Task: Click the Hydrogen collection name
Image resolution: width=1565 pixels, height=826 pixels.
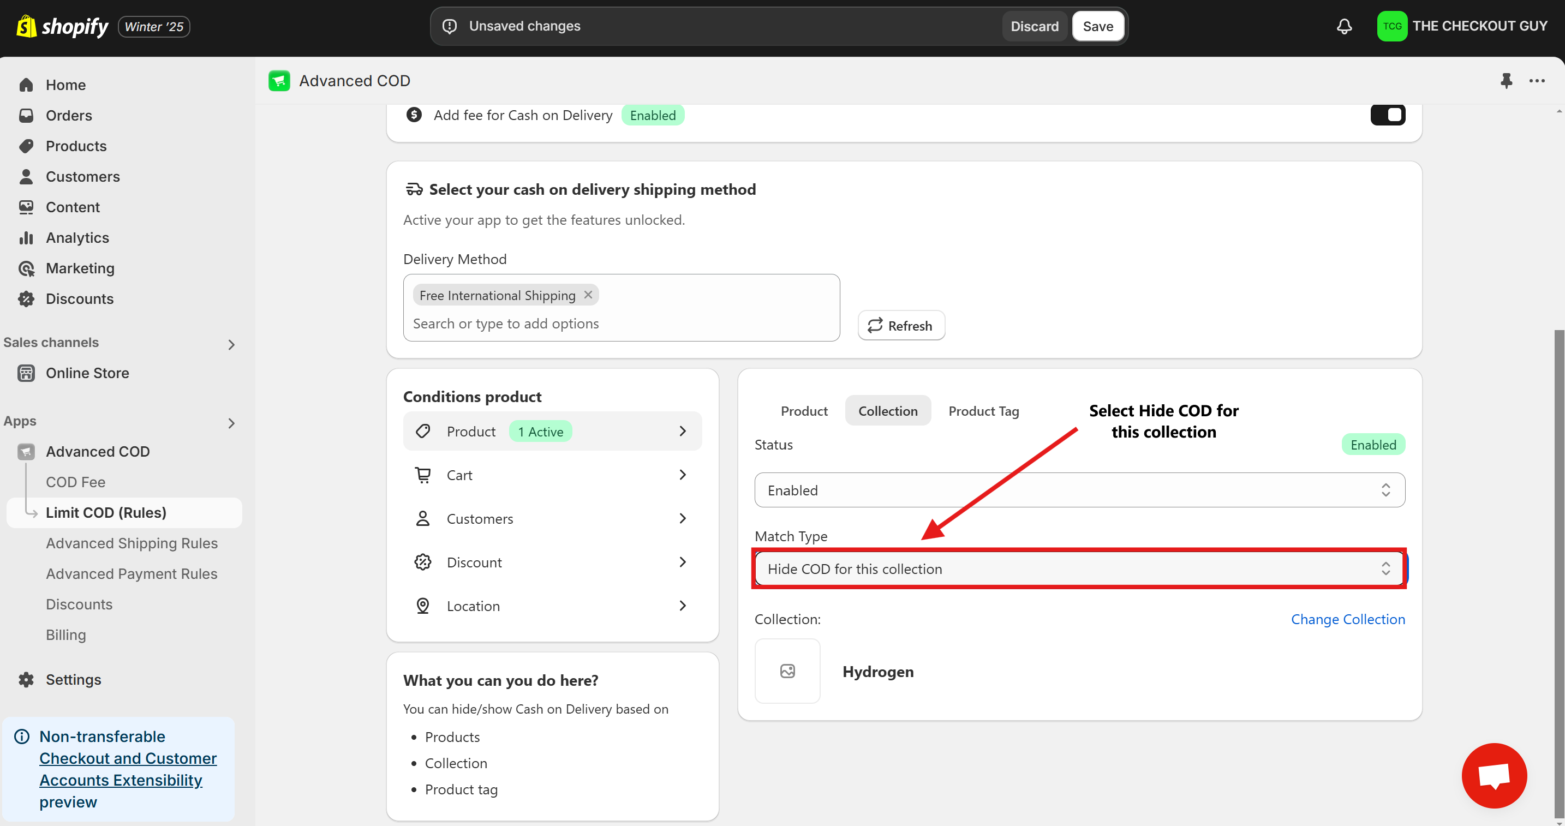Action: click(x=878, y=671)
